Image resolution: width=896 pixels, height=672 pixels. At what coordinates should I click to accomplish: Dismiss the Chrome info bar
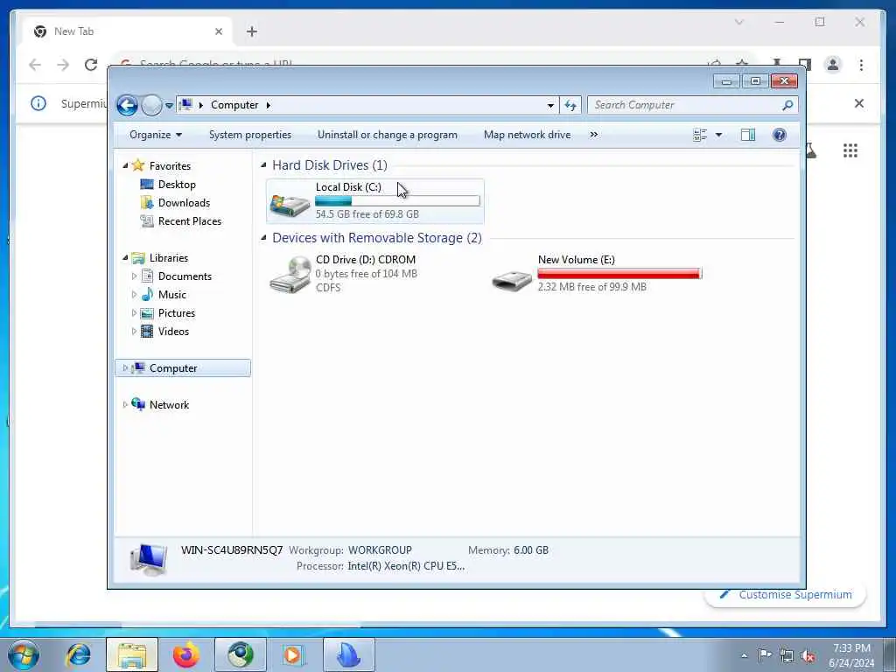point(859,103)
